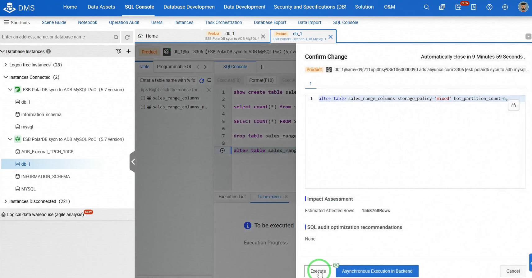Viewport: 532px width, 278px height.
Task: Open the billing document icon
Action: click(474, 7)
